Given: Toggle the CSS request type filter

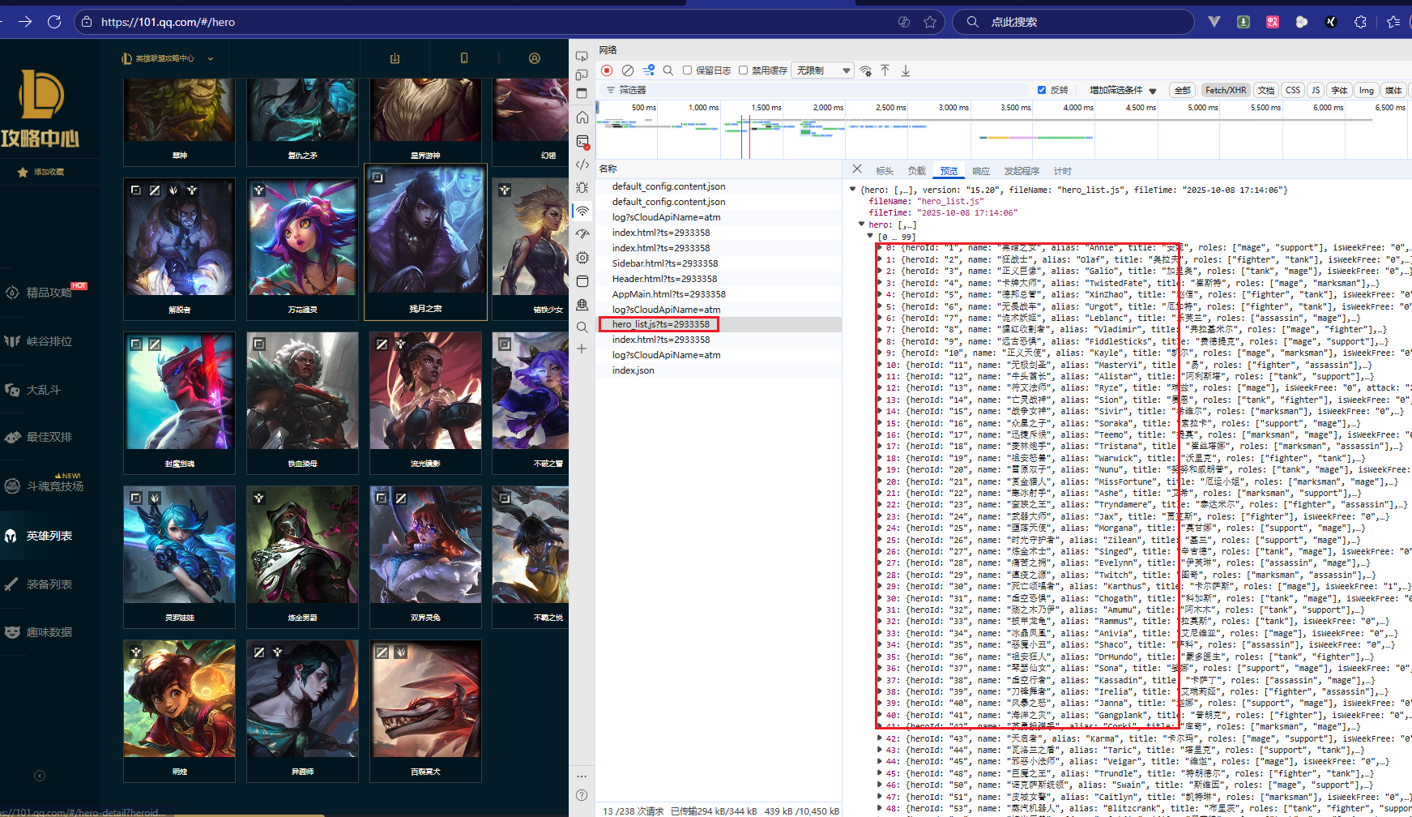Looking at the screenshot, I should 1293,90.
